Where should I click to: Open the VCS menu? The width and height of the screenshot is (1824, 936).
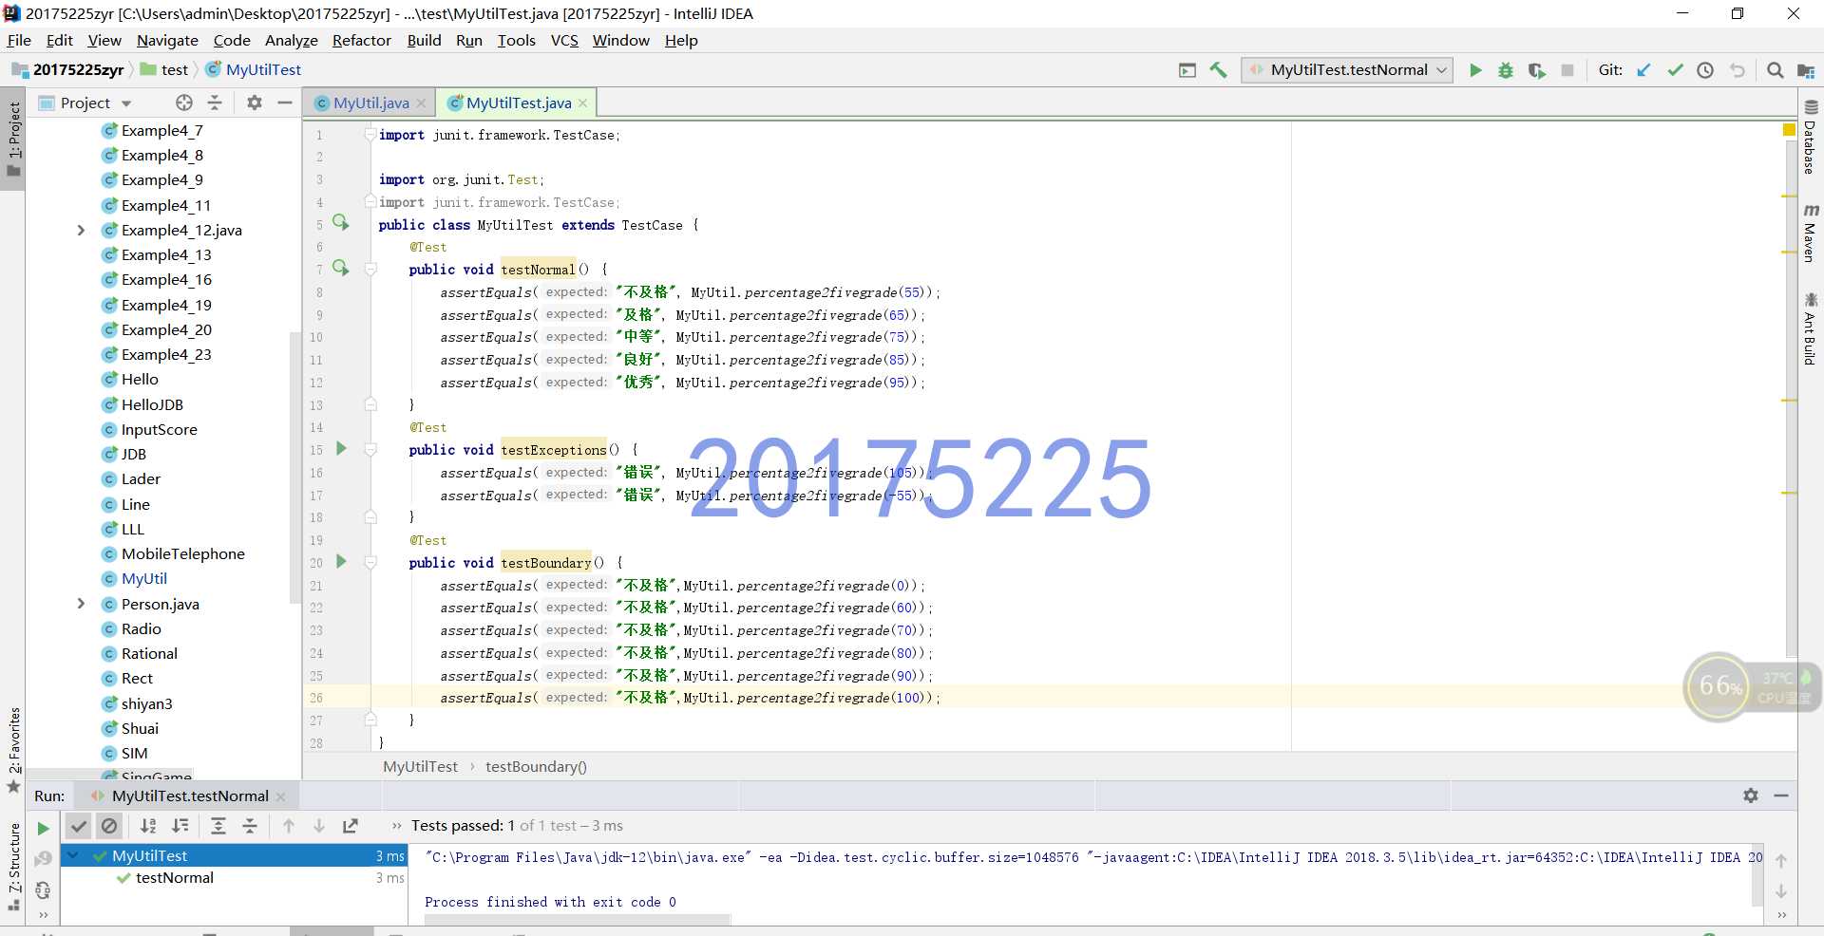coord(564,40)
